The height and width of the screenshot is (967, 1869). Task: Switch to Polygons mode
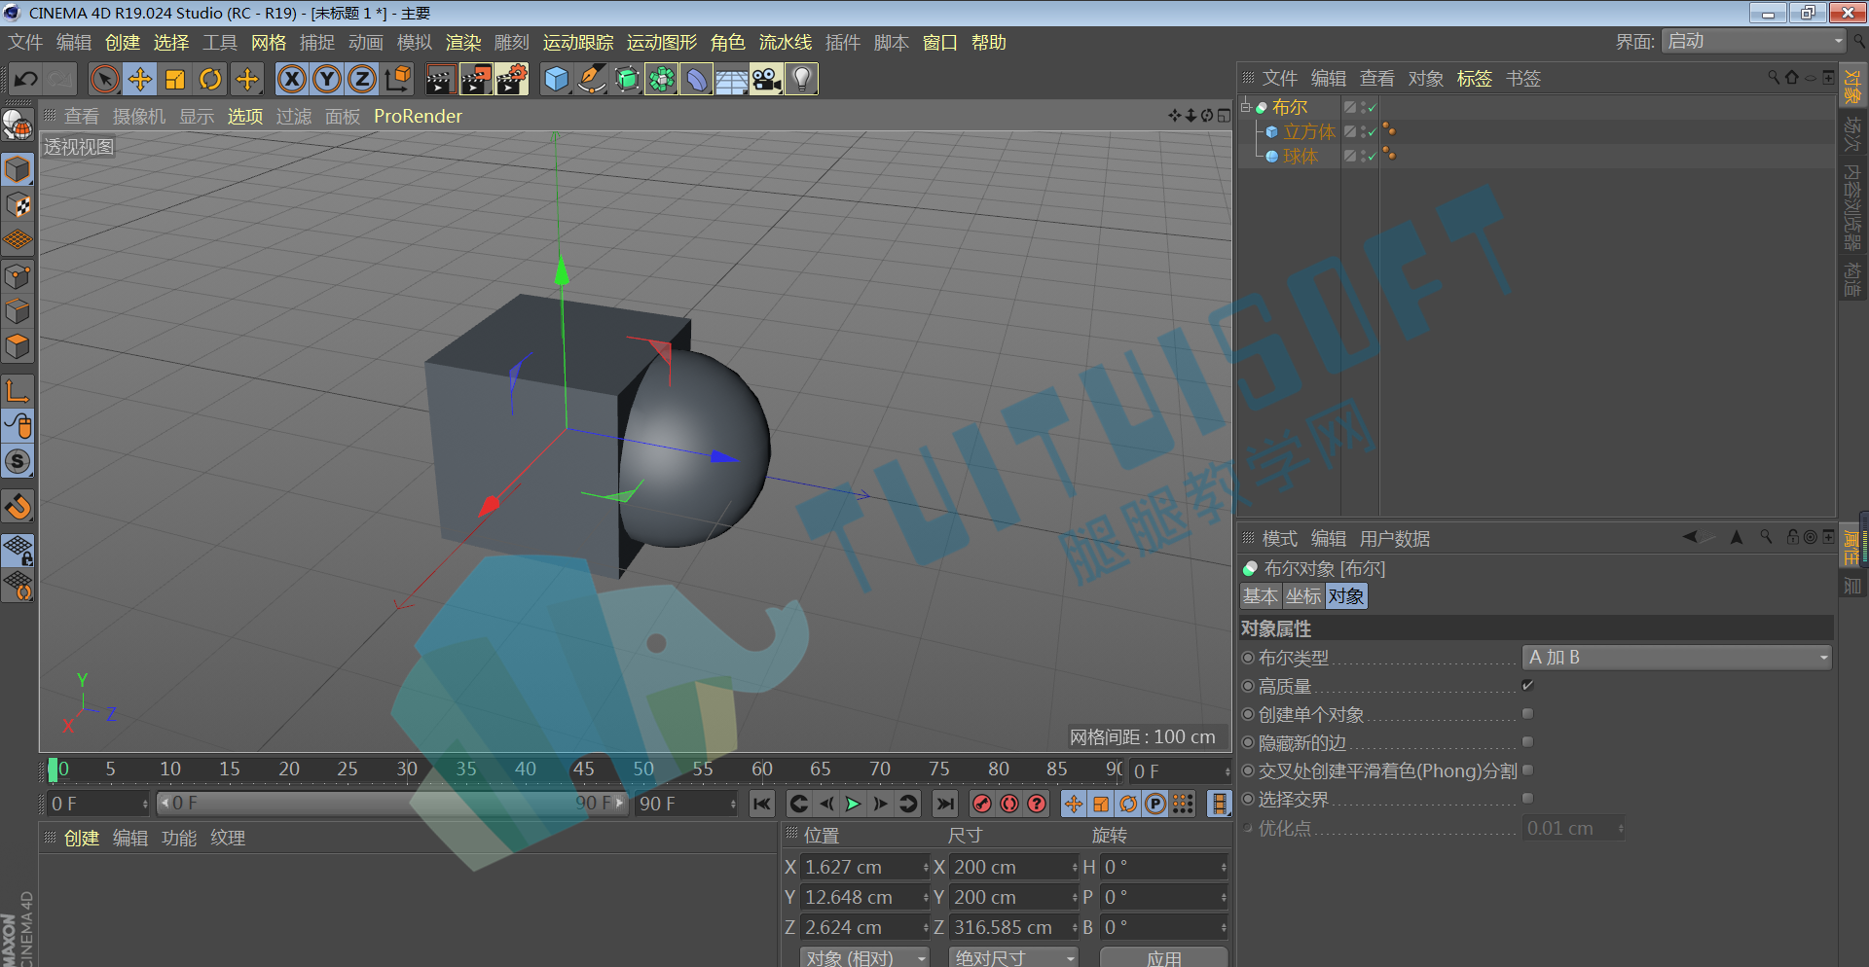(x=18, y=346)
